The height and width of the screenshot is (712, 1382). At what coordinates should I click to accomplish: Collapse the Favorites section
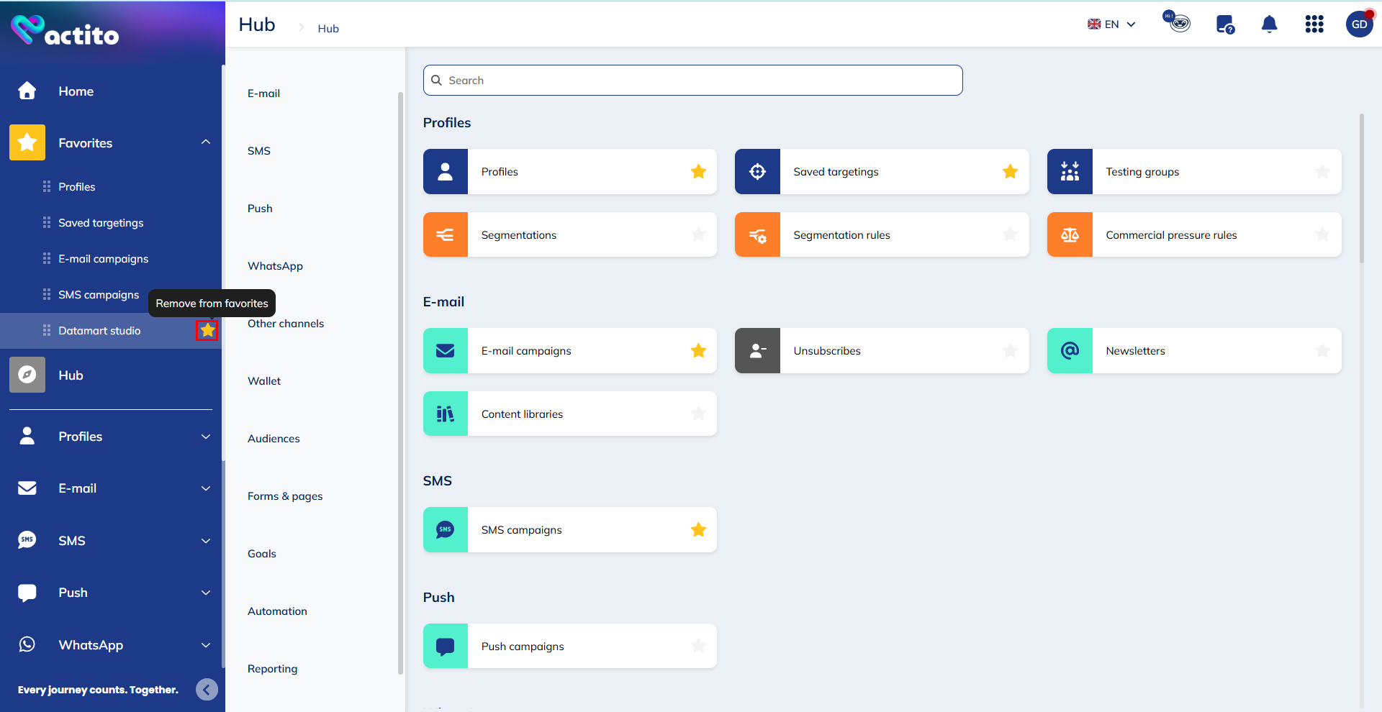coord(206,142)
